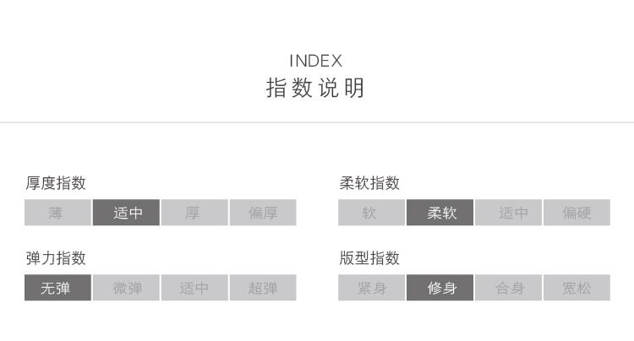The image size is (634, 341).
Task: Choose the highlighted 柔软 option
Action: coord(440,213)
